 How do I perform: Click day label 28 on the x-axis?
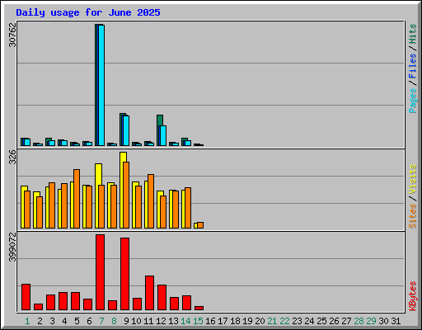click(x=359, y=321)
